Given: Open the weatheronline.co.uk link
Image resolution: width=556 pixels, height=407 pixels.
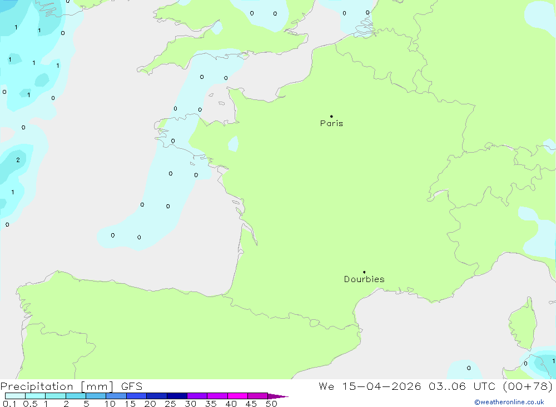Looking at the screenshot, I should (509, 402).
